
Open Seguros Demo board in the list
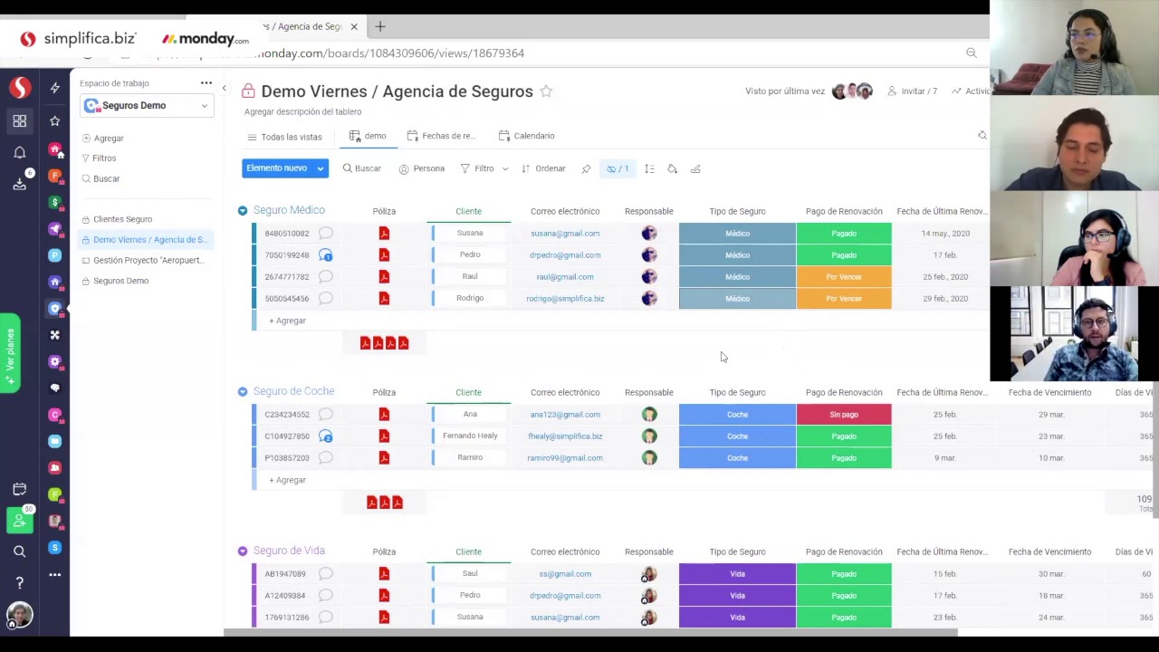(114, 281)
